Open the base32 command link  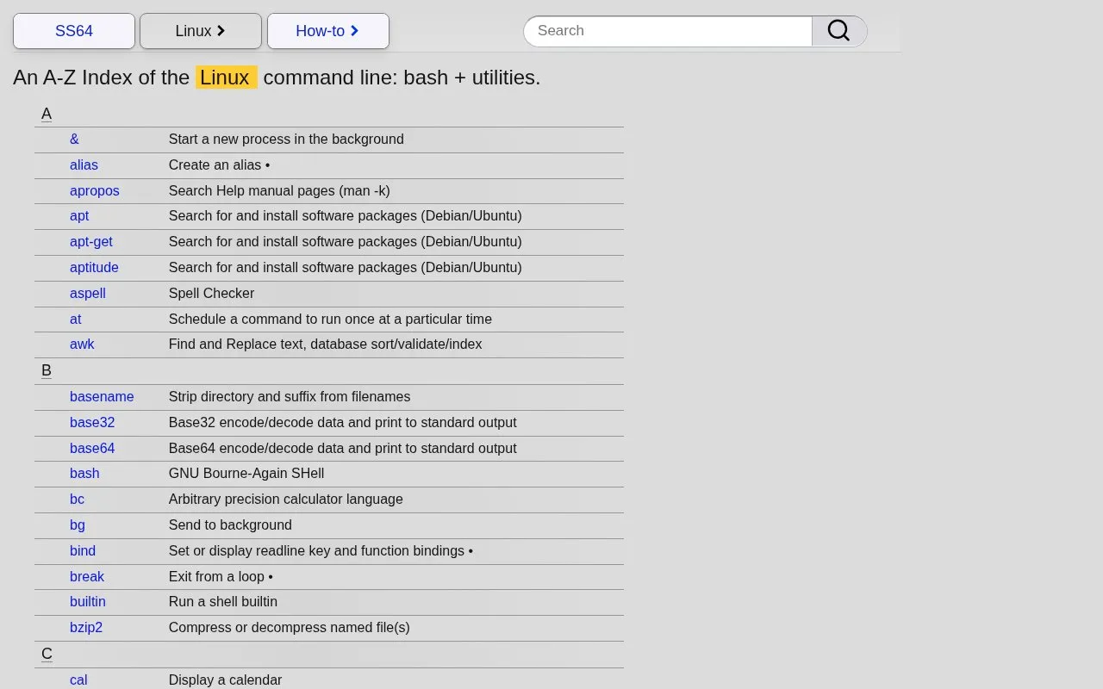coord(92,423)
